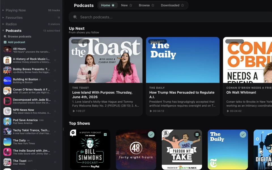Viewport: 272px width, 170px height.
Task: Open the Oh Walt Whitman! episode title
Action: point(241,92)
